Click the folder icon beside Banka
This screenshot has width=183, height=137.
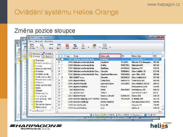pos(34,88)
